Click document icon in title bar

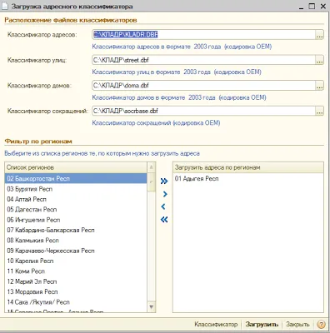[x=5, y=6]
